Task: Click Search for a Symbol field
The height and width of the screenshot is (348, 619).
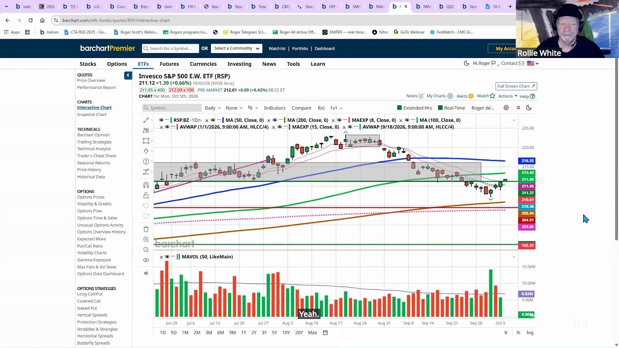Action: [170, 48]
